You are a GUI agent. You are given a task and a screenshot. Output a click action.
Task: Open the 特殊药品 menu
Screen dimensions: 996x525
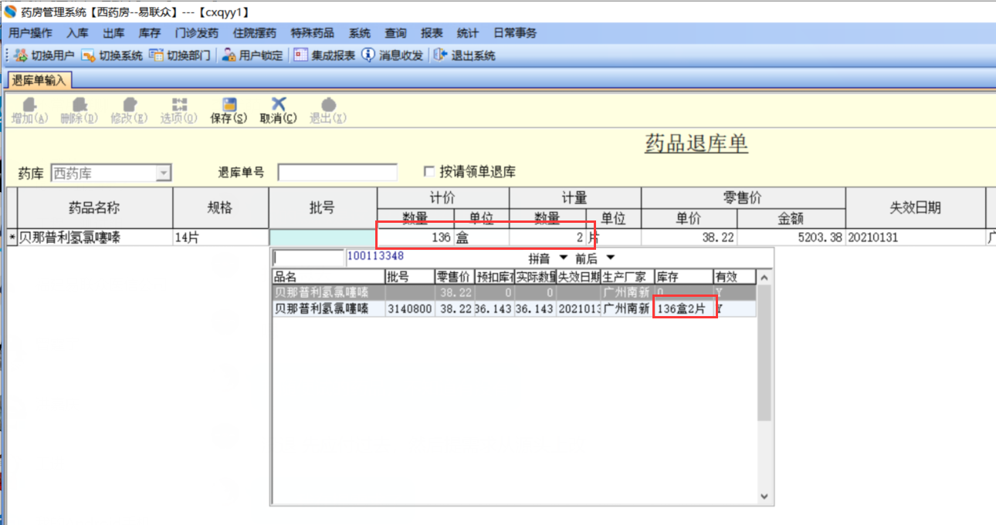[x=313, y=33]
